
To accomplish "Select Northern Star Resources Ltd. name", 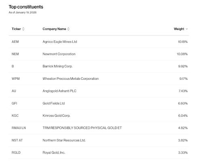I will point(64,140).
